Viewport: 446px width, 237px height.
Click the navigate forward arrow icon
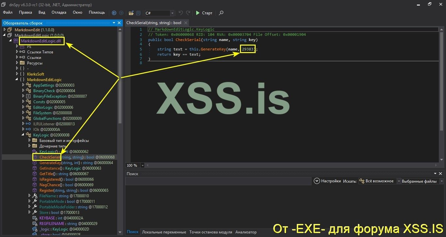click(121, 13)
